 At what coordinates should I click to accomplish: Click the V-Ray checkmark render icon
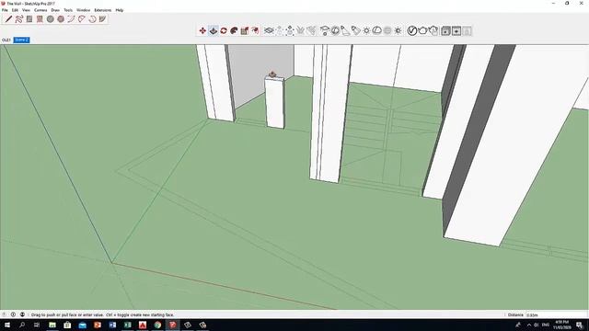tap(412, 30)
